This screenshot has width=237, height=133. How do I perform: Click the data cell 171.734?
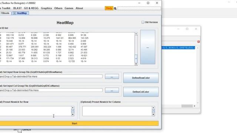pos(10,58)
